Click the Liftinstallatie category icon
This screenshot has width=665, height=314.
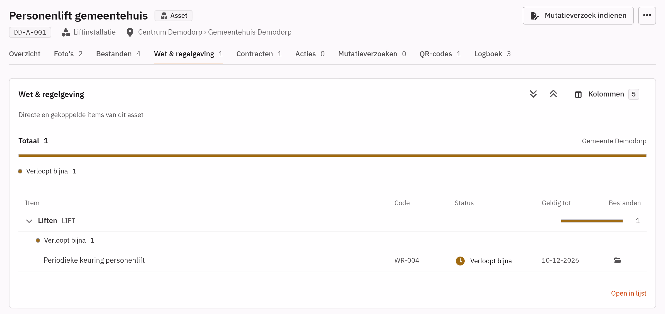[x=66, y=32]
